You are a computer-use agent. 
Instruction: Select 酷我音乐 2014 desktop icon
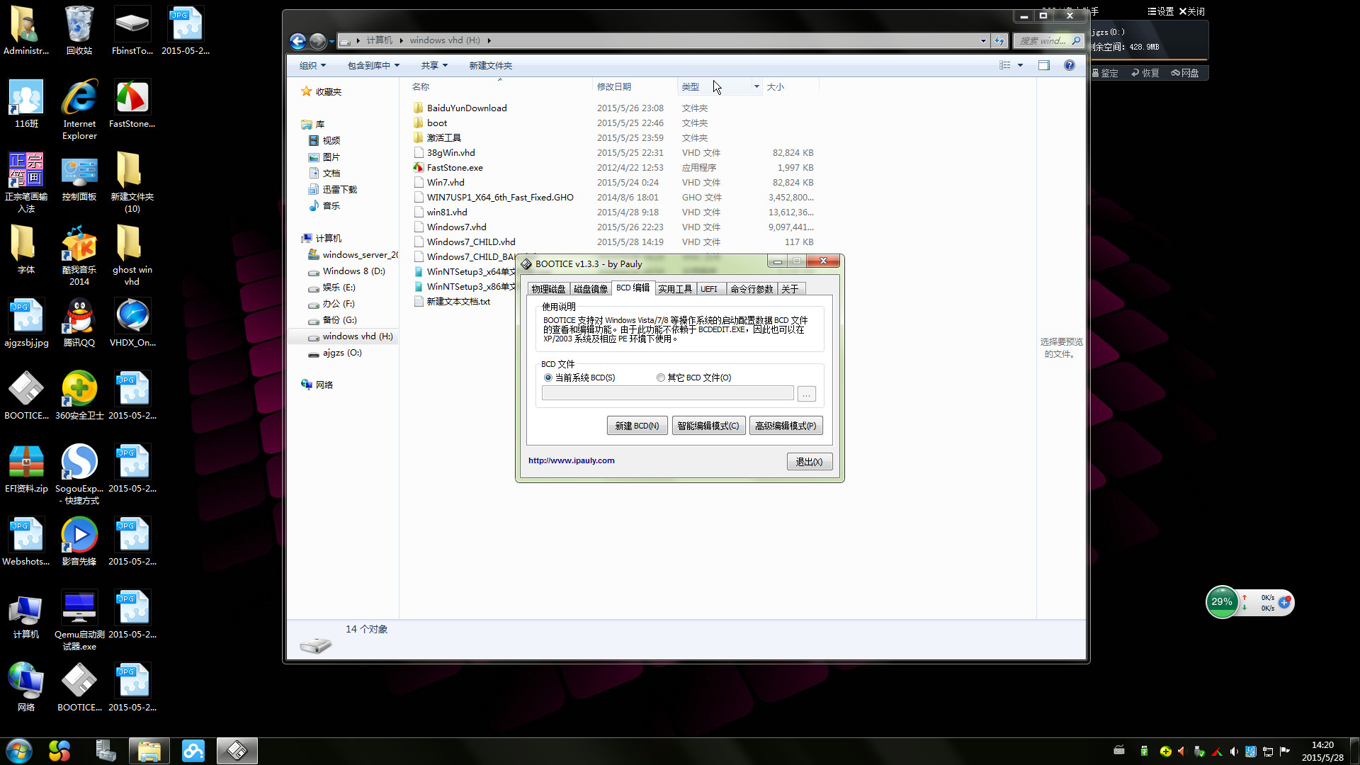point(79,256)
